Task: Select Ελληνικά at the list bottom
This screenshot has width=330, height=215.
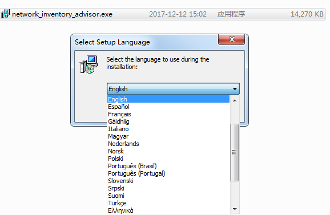Action: 168,210
